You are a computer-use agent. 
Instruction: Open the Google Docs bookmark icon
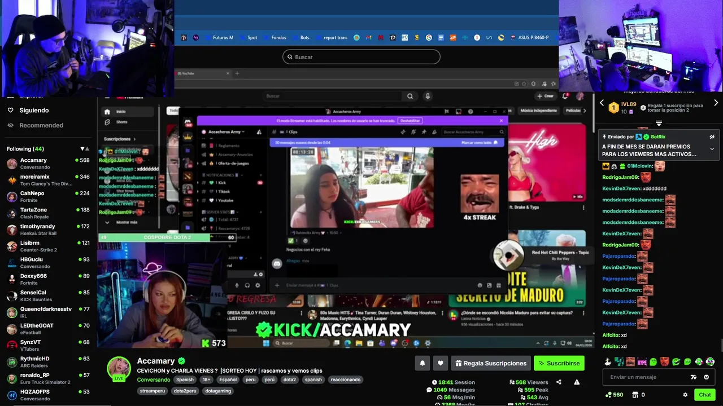(441, 38)
